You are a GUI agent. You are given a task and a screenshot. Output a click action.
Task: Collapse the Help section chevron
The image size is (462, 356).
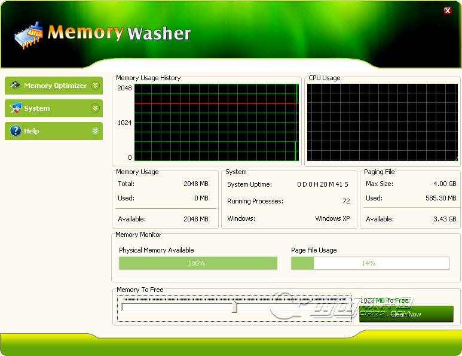(x=94, y=131)
